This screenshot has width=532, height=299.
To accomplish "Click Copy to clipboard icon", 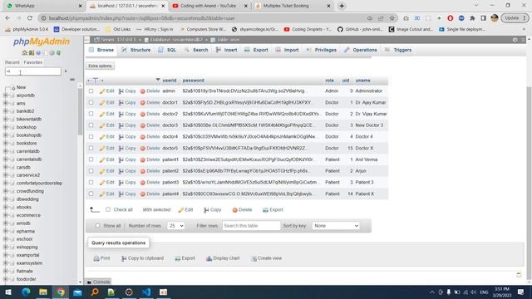I will point(124,258).
